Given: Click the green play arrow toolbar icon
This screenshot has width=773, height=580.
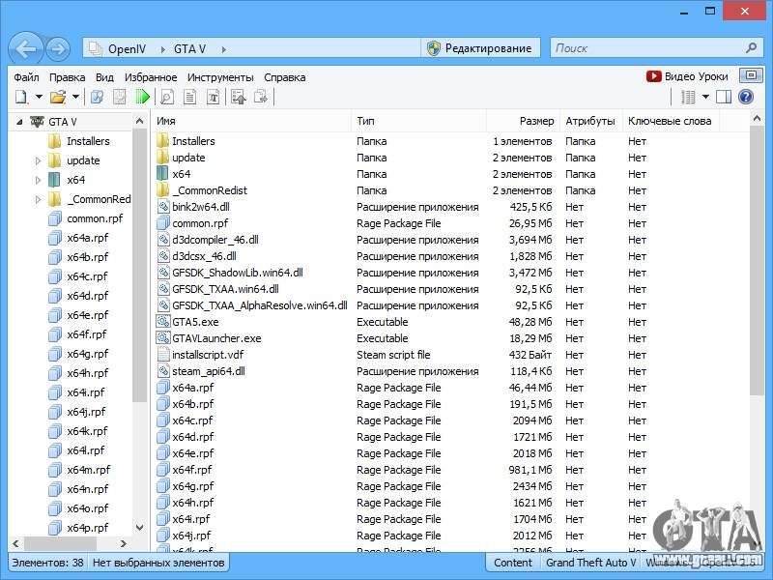Looking at the screenshot, I should coord(142,97).
